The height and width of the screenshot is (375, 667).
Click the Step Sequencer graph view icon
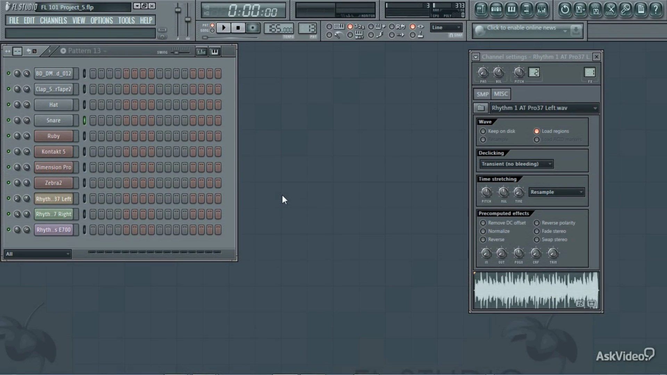(x=201, y=51)
